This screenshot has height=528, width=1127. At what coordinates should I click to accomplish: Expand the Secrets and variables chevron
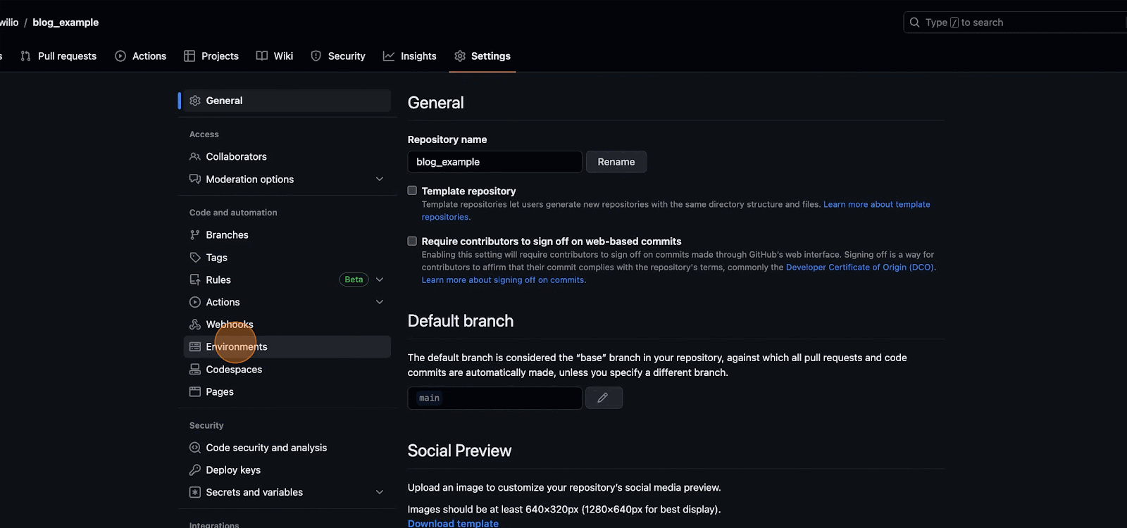[x=380, y=492]
